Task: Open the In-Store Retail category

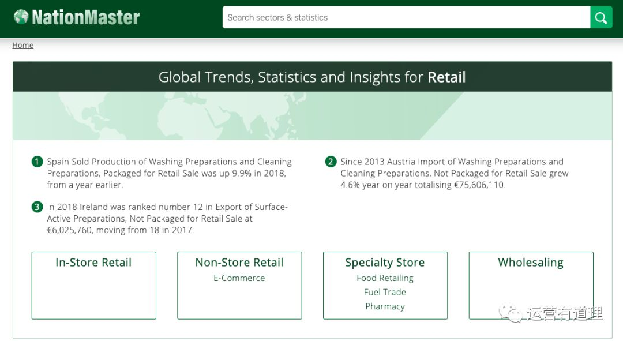Action: [x=93, y=263]
